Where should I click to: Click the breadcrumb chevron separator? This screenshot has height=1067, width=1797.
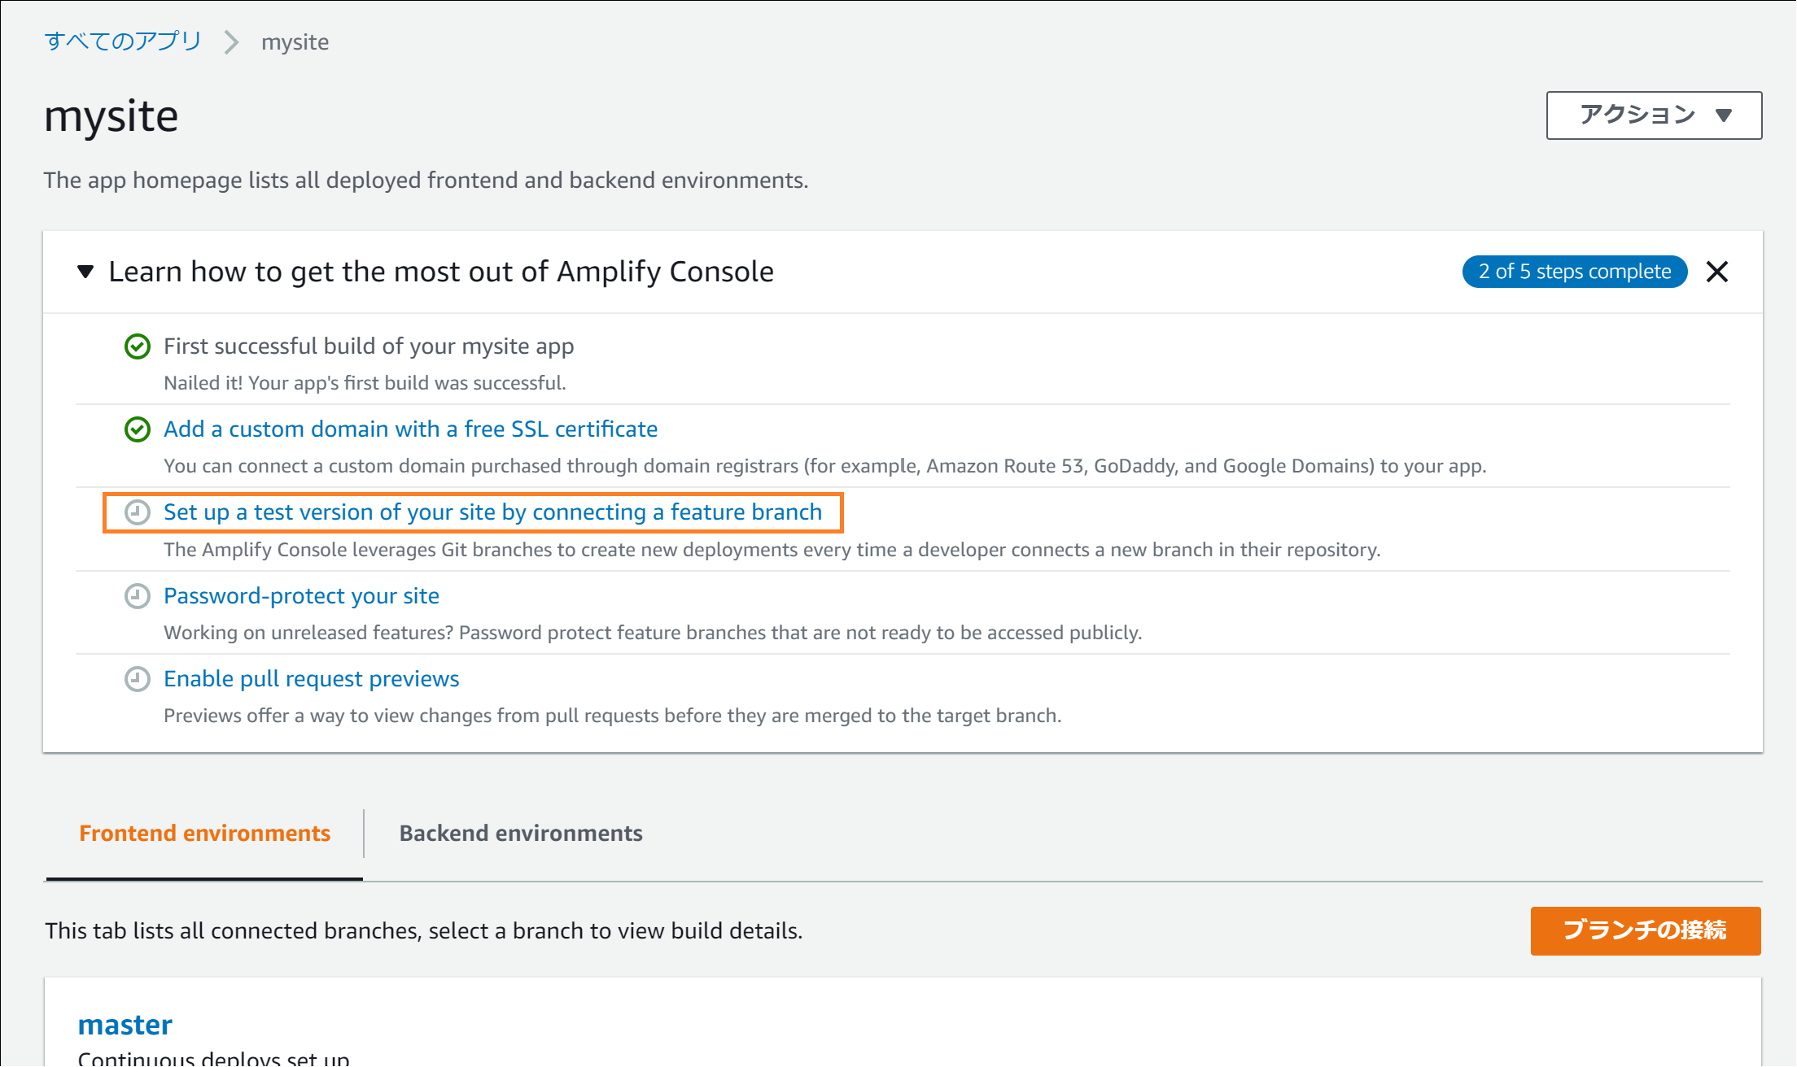pos(232,42)
